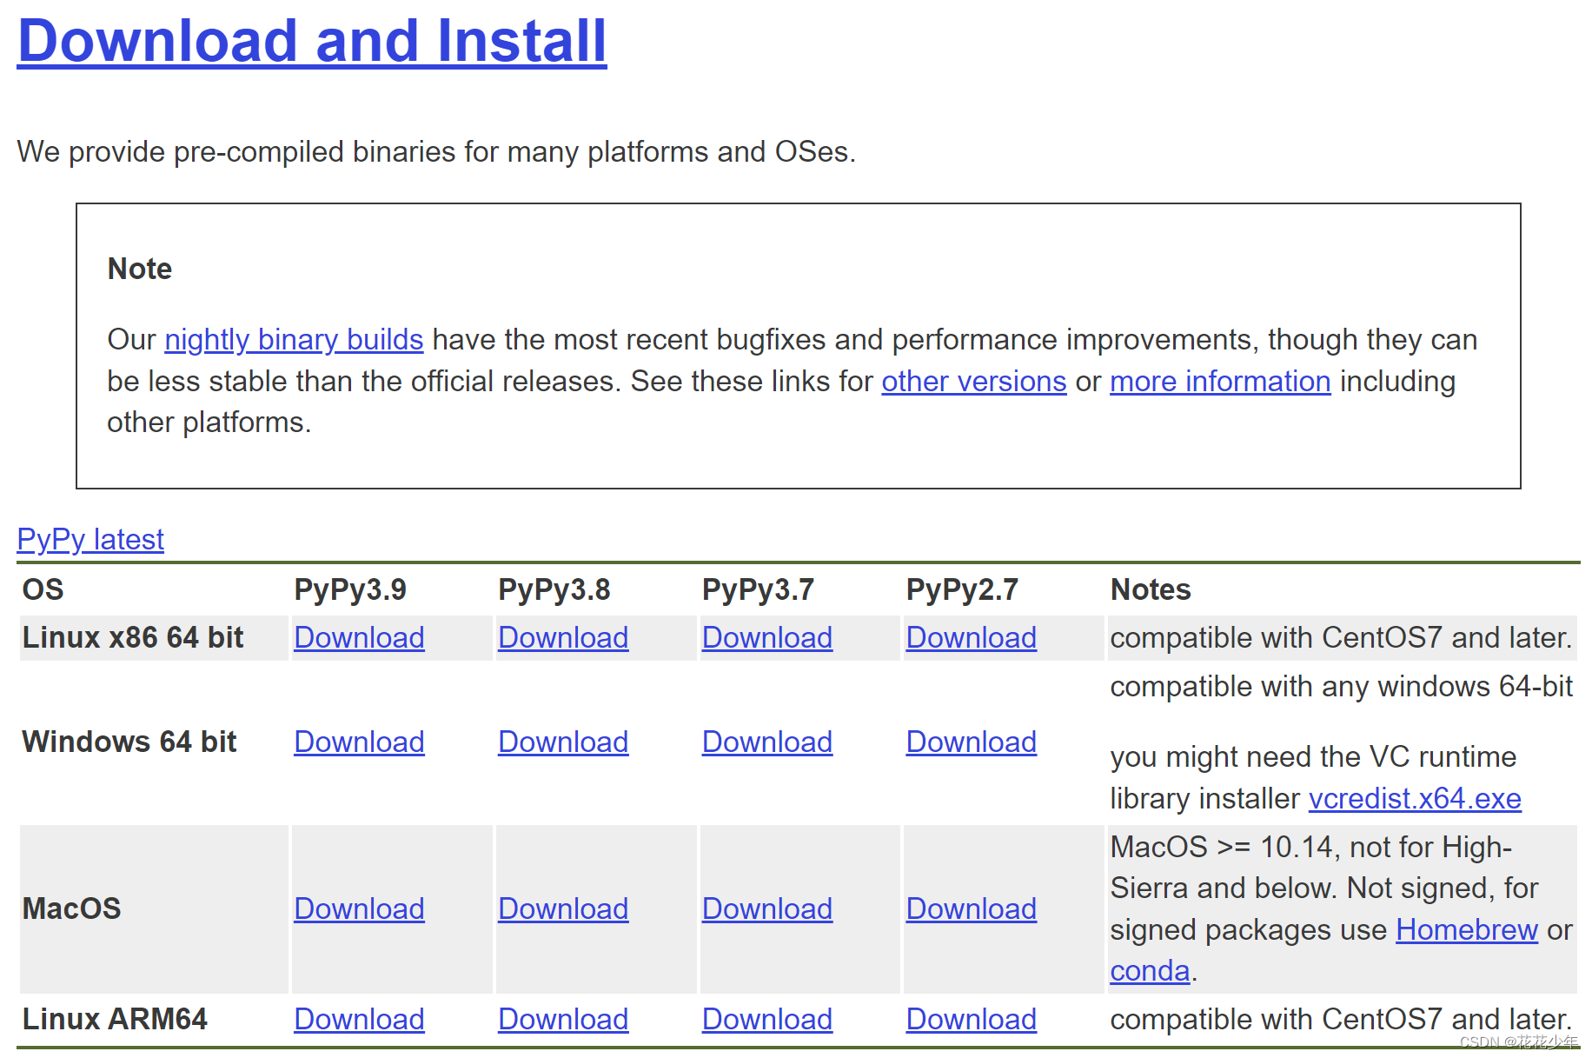The image size is (1592, 1058).
Task: Download PyPy2.7 for Linux ARM64
Action: (x=972, y=1019)
